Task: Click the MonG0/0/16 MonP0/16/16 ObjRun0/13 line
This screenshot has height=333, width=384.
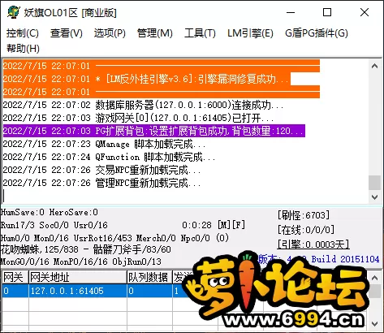Action: click(x=80, y=262)
